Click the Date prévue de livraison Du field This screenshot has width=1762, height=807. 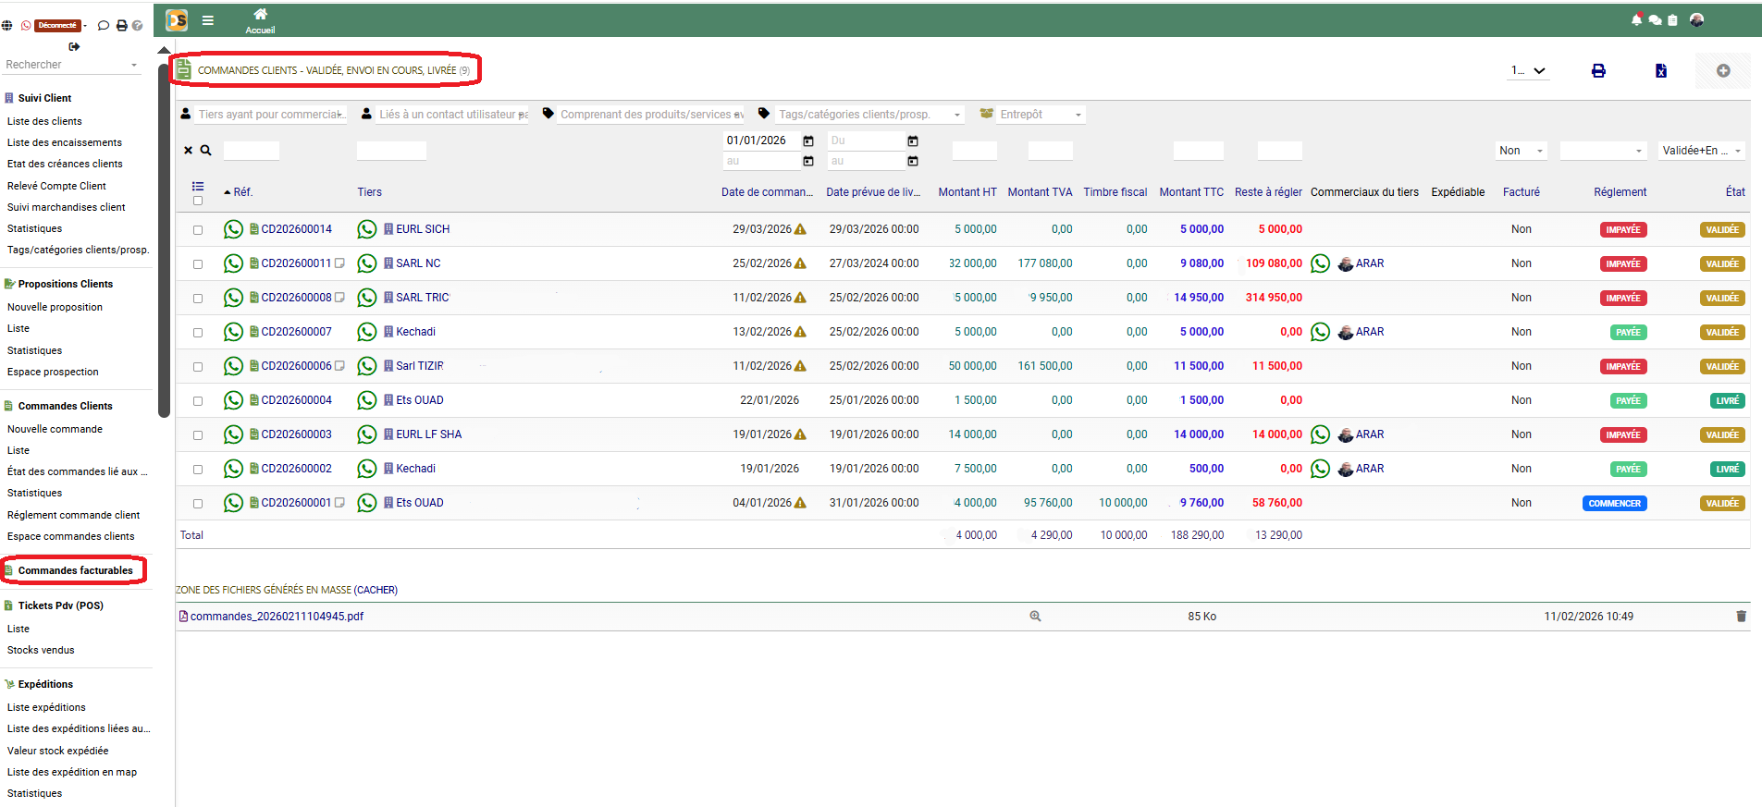pos(865,141)
